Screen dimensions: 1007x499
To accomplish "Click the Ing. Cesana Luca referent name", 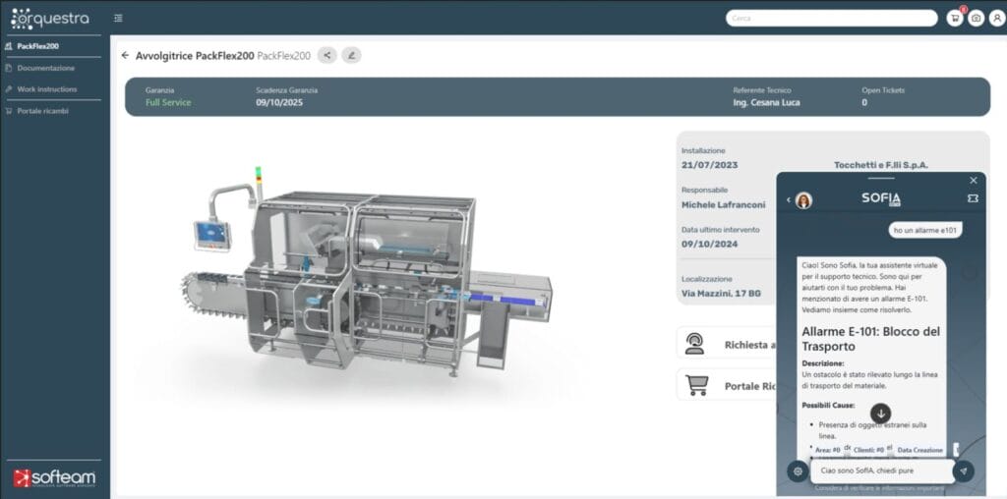I will point(767,102).
